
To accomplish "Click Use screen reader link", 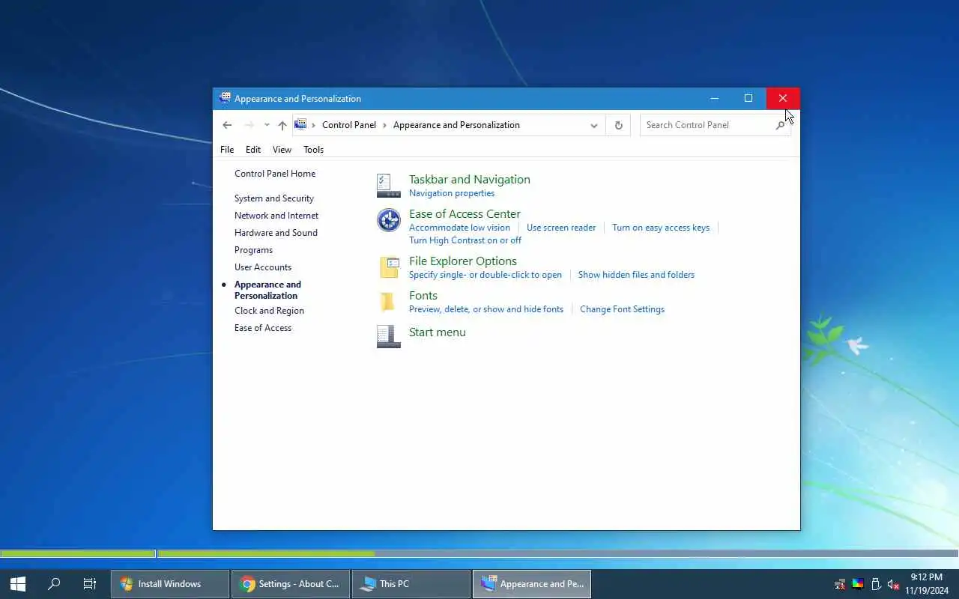I will (561, 228).
